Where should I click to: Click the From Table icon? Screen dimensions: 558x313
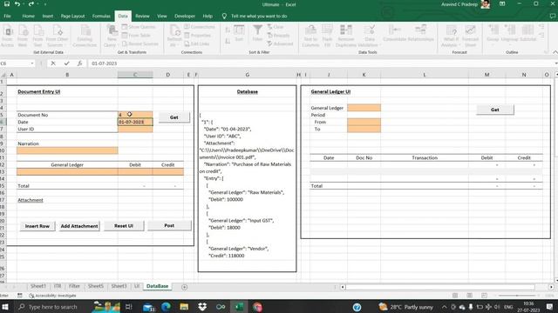tap(136, 36)
